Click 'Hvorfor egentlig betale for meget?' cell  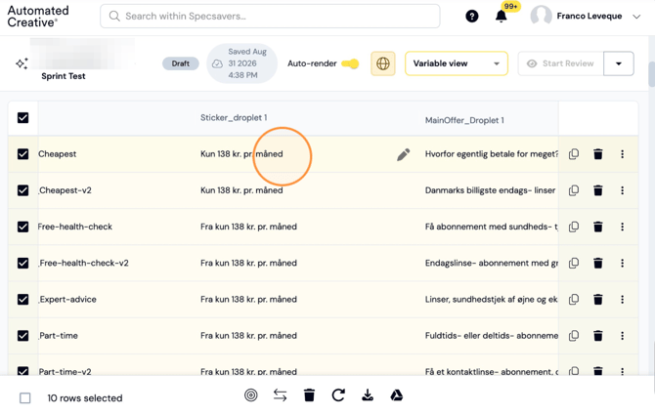(491, 154)
